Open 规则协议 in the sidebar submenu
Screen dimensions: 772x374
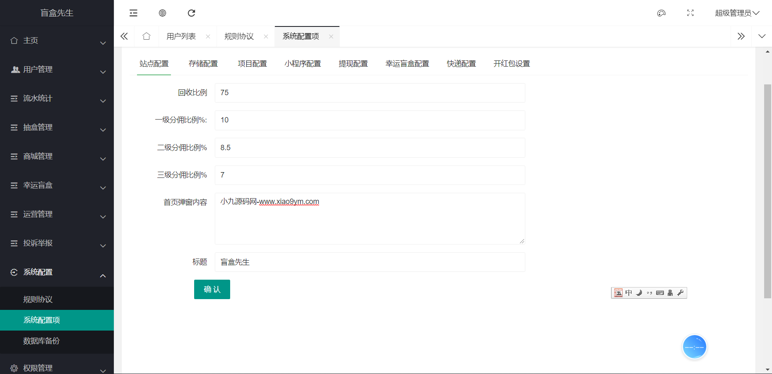57,300
